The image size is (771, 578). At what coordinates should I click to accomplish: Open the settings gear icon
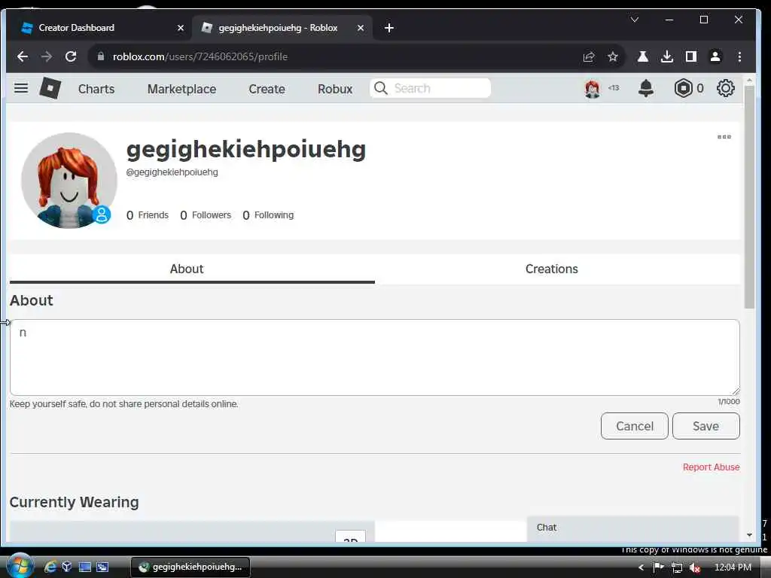725,89
